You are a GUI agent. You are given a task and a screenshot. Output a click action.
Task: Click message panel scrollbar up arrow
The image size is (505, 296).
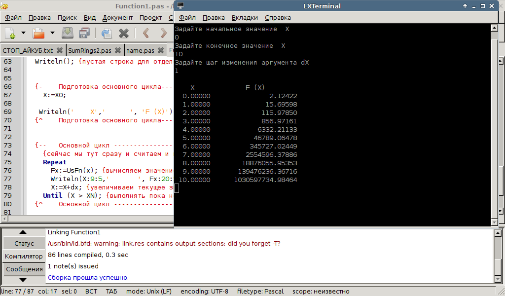click(x=498, y=232)
